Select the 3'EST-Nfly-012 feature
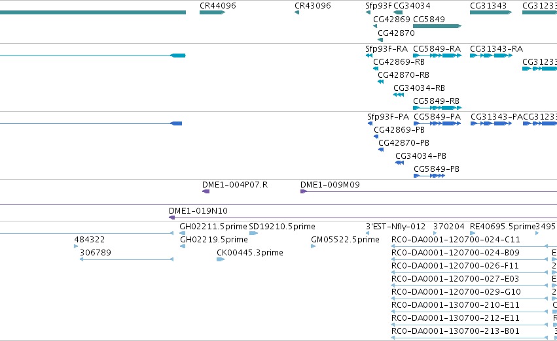557x341 pixels. (x=368, y=233)
